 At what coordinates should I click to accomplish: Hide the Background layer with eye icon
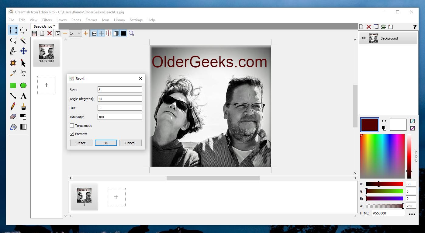coord(364,38)
